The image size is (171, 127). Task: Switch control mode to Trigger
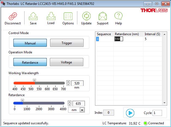[x=67, y=43]
